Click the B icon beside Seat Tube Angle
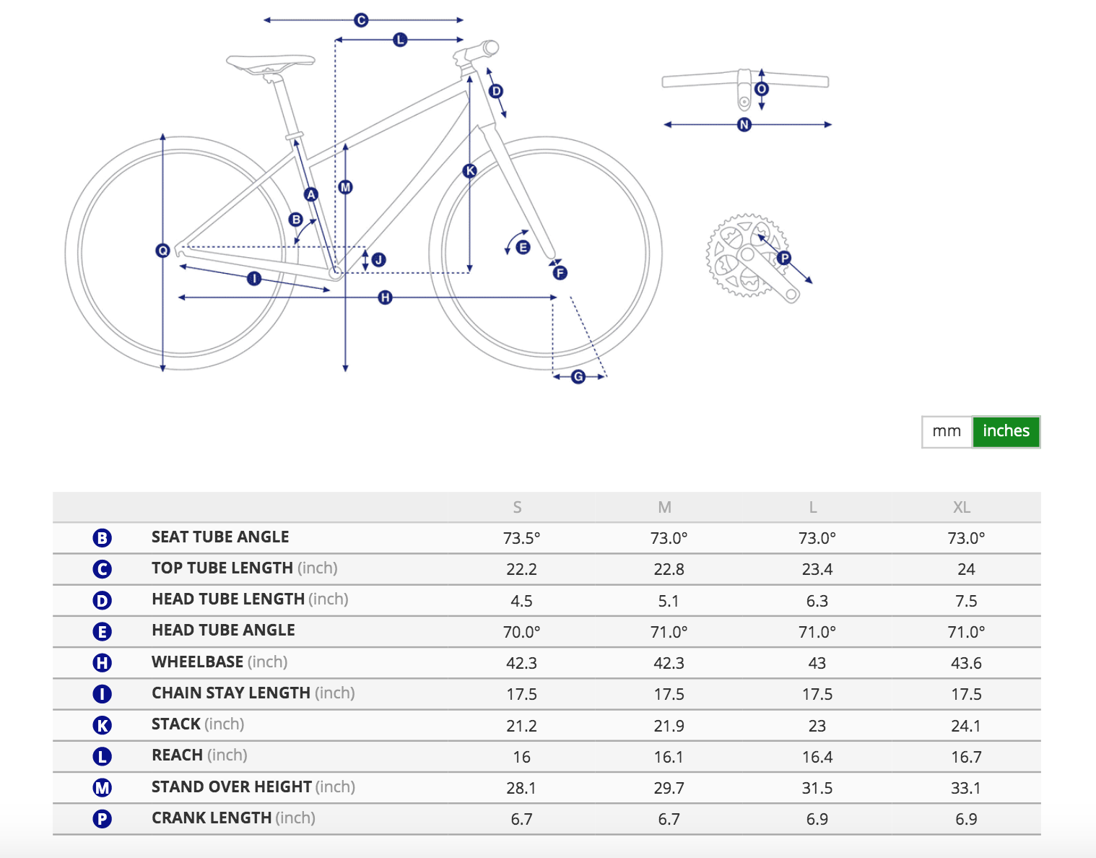 point(103,538)
